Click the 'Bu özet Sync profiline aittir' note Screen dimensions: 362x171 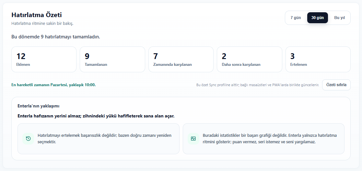pos(257,85)
